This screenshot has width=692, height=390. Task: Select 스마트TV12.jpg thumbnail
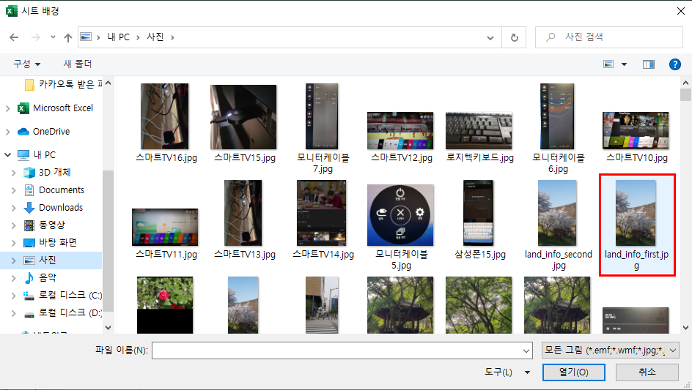400,131
